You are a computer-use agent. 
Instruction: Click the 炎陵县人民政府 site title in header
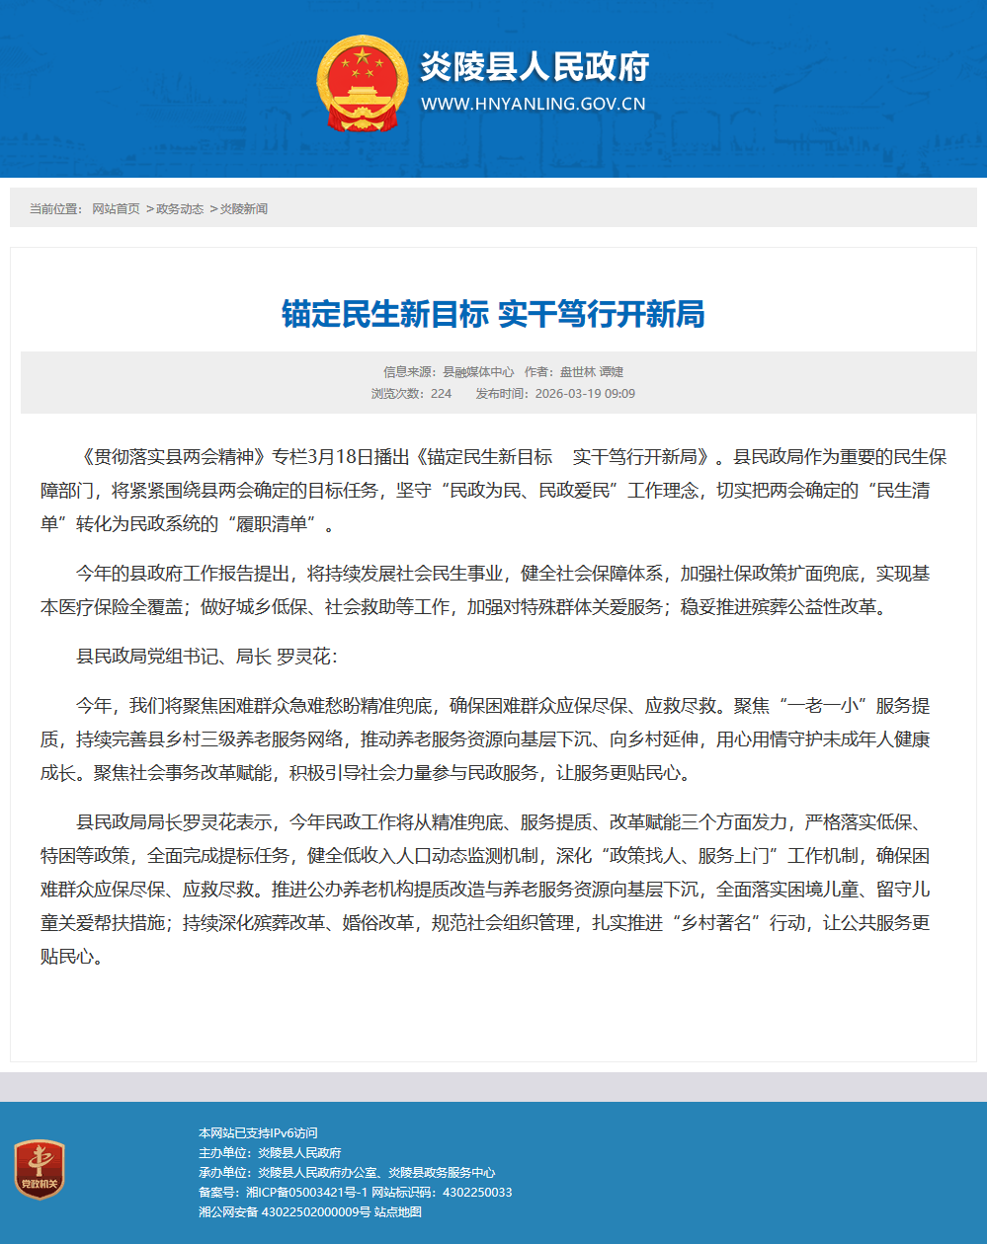[x=535, y=67]
